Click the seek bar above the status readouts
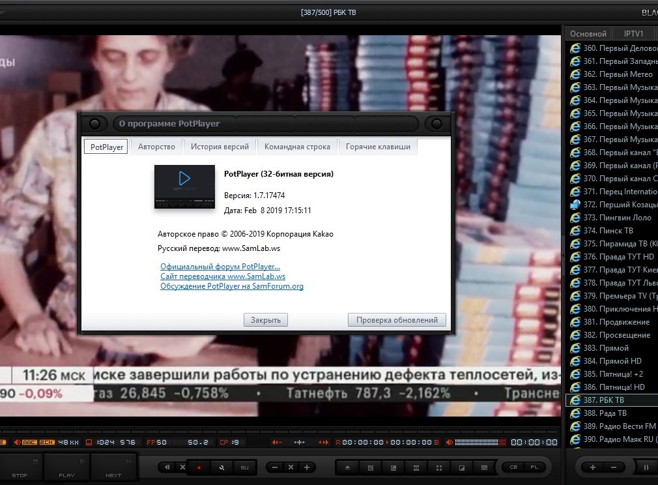The width and height of the screenshot is (658, 485). [279, 431]
